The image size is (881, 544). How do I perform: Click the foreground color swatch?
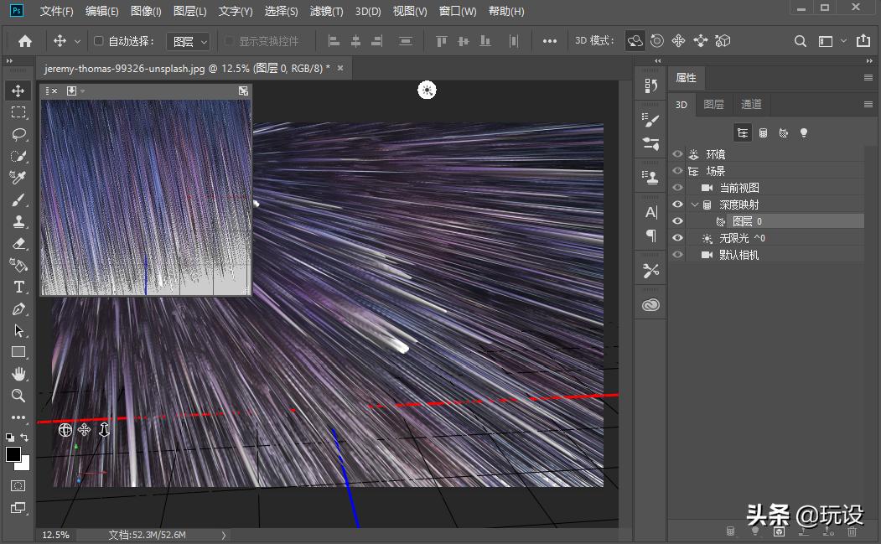click(13, 454)
